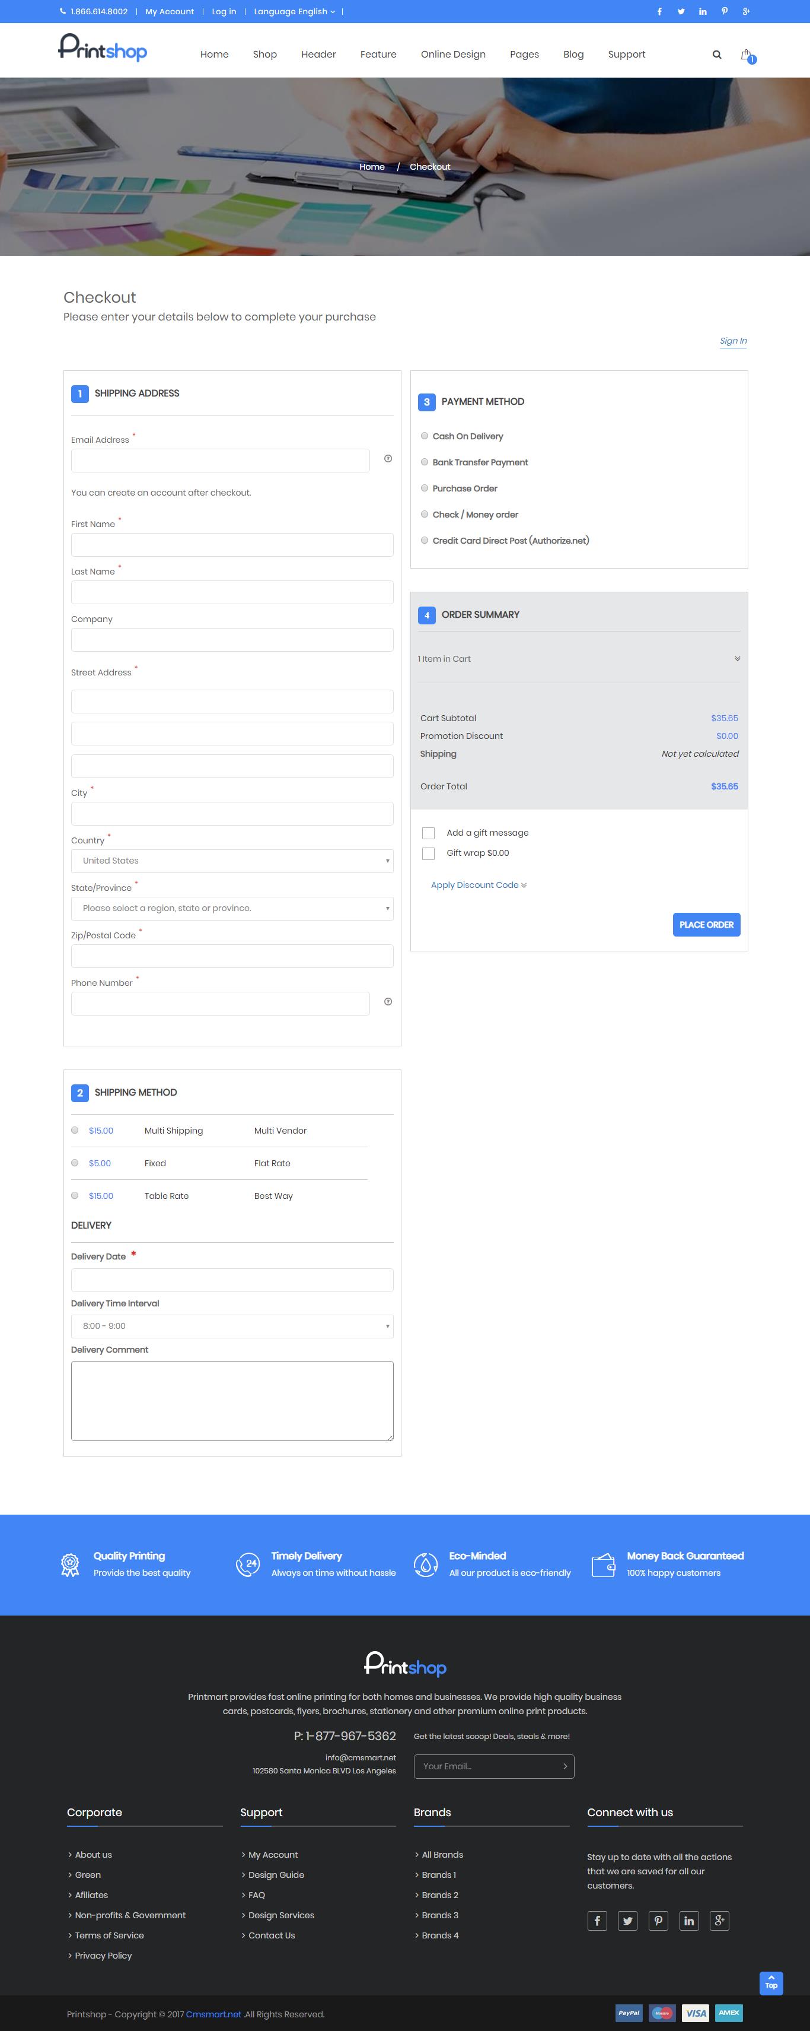Screen dimensions: 810x2031
Task: Open the Country dropdown
Action: (x=232, y=861)
